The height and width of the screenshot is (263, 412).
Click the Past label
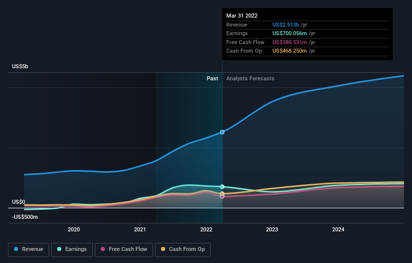212,78
